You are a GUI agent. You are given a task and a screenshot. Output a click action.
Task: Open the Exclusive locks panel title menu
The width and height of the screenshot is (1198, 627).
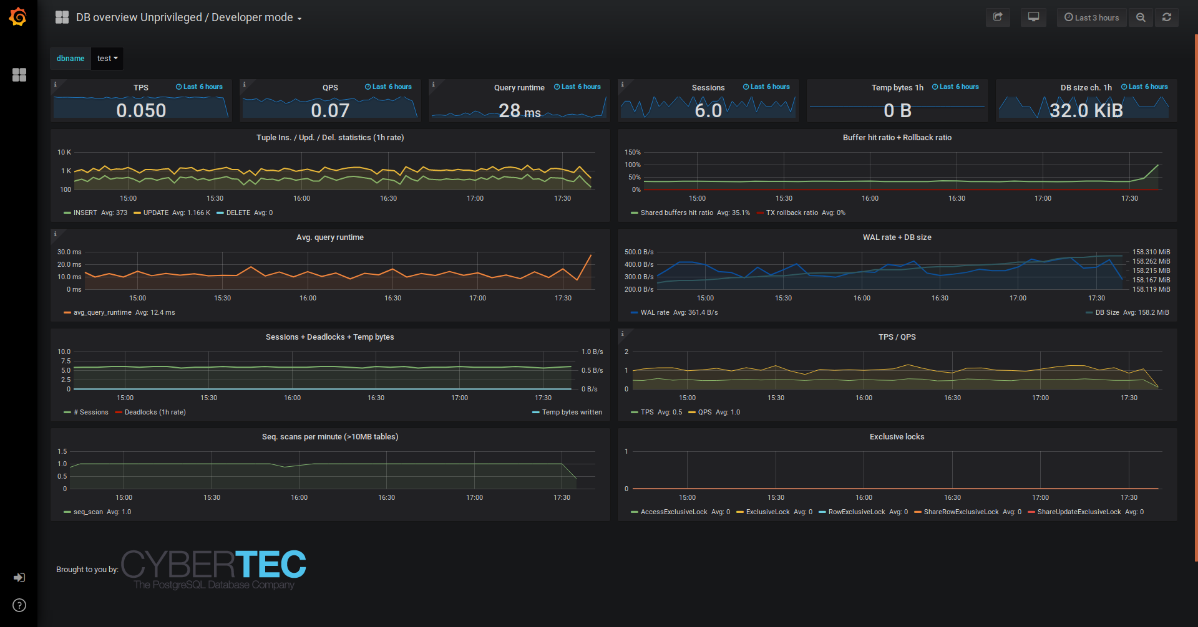897,437
